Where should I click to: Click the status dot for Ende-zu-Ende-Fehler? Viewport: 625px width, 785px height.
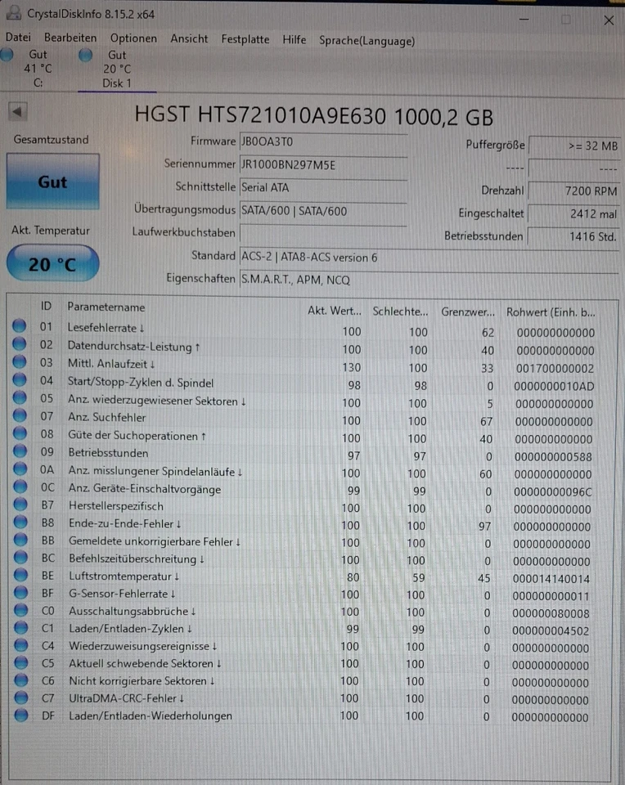point(20,522)
